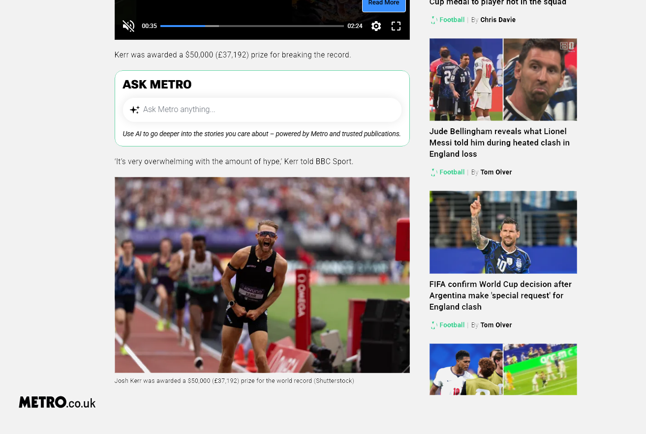The width and height of the screenshot is (646, 434).
Task: Click the sparkle icon in Ask Metro box
Action: point(134,110)
